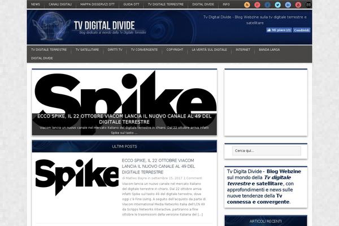
Task: Open the LinkedIn social icon
Action: point(288,5)
